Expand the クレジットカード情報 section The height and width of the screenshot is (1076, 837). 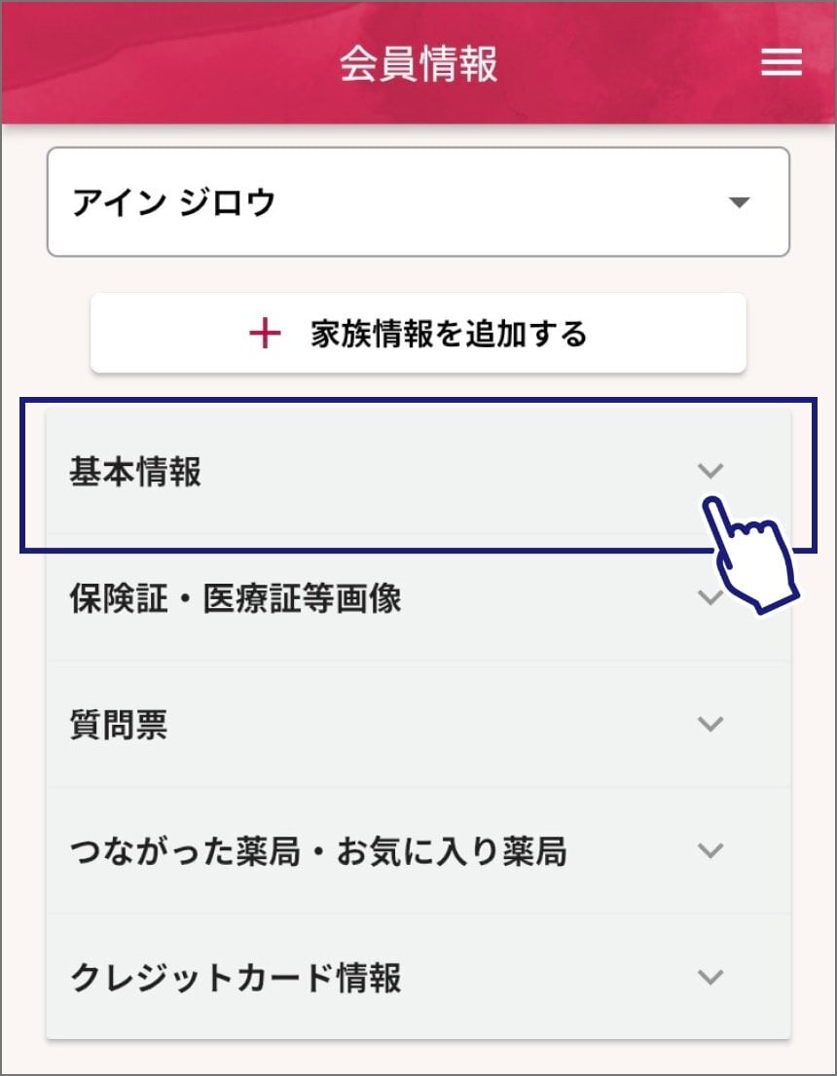click(418, 977)
